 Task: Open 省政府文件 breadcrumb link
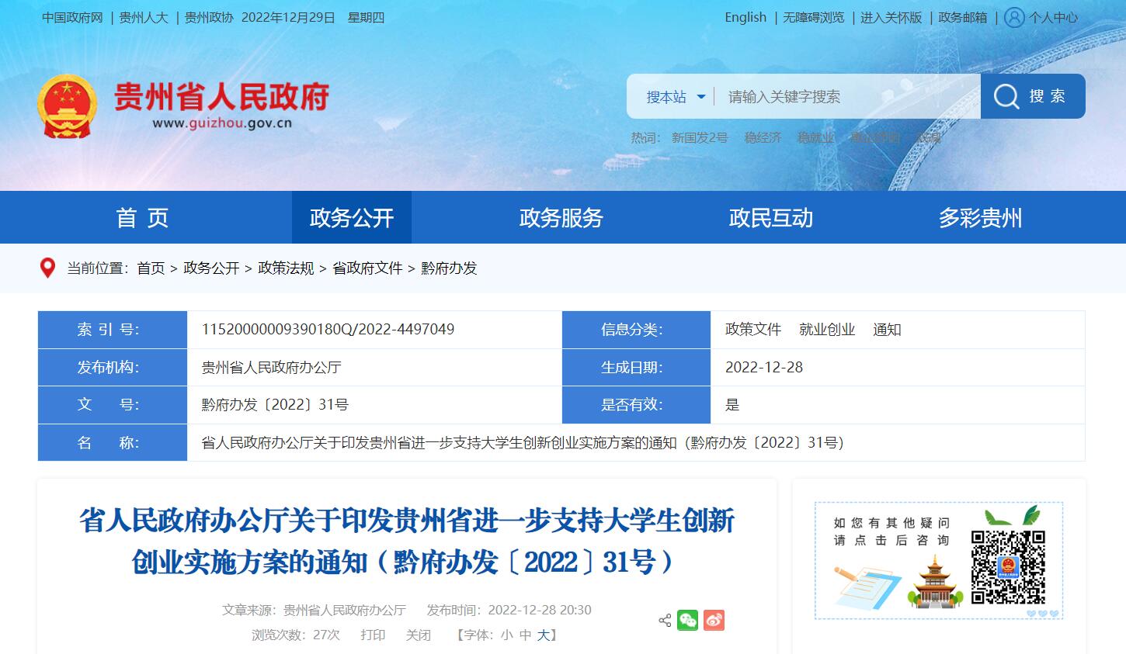(367, 268)
